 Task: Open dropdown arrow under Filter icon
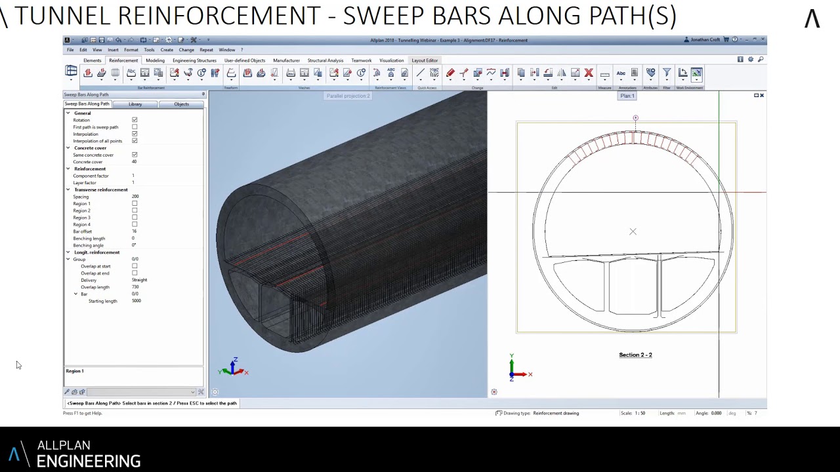666,81
